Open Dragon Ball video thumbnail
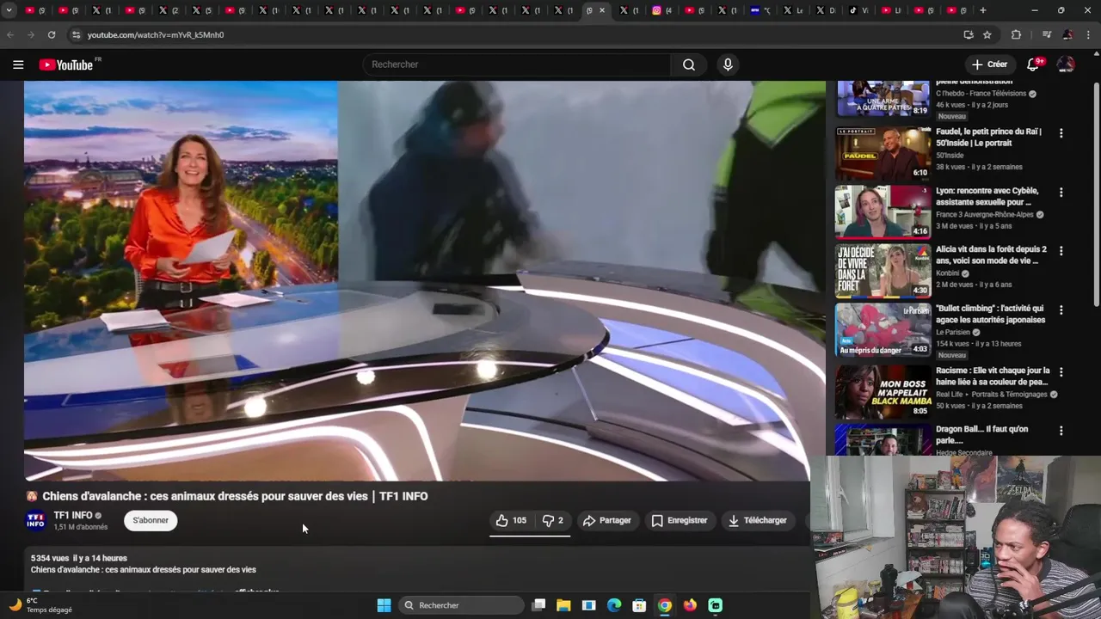Screen dimensions: 1101x619 (883, 439)
